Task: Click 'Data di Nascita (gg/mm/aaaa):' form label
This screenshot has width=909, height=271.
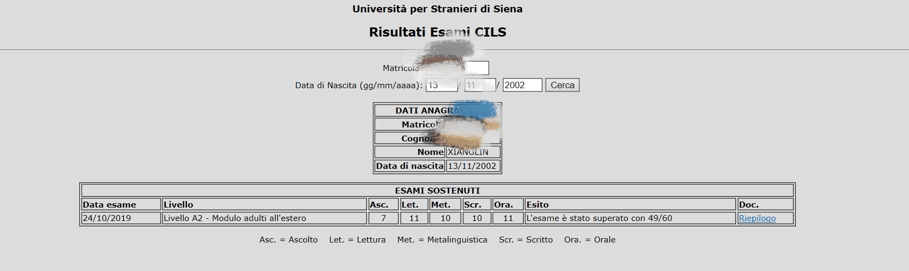Action: 359,85
